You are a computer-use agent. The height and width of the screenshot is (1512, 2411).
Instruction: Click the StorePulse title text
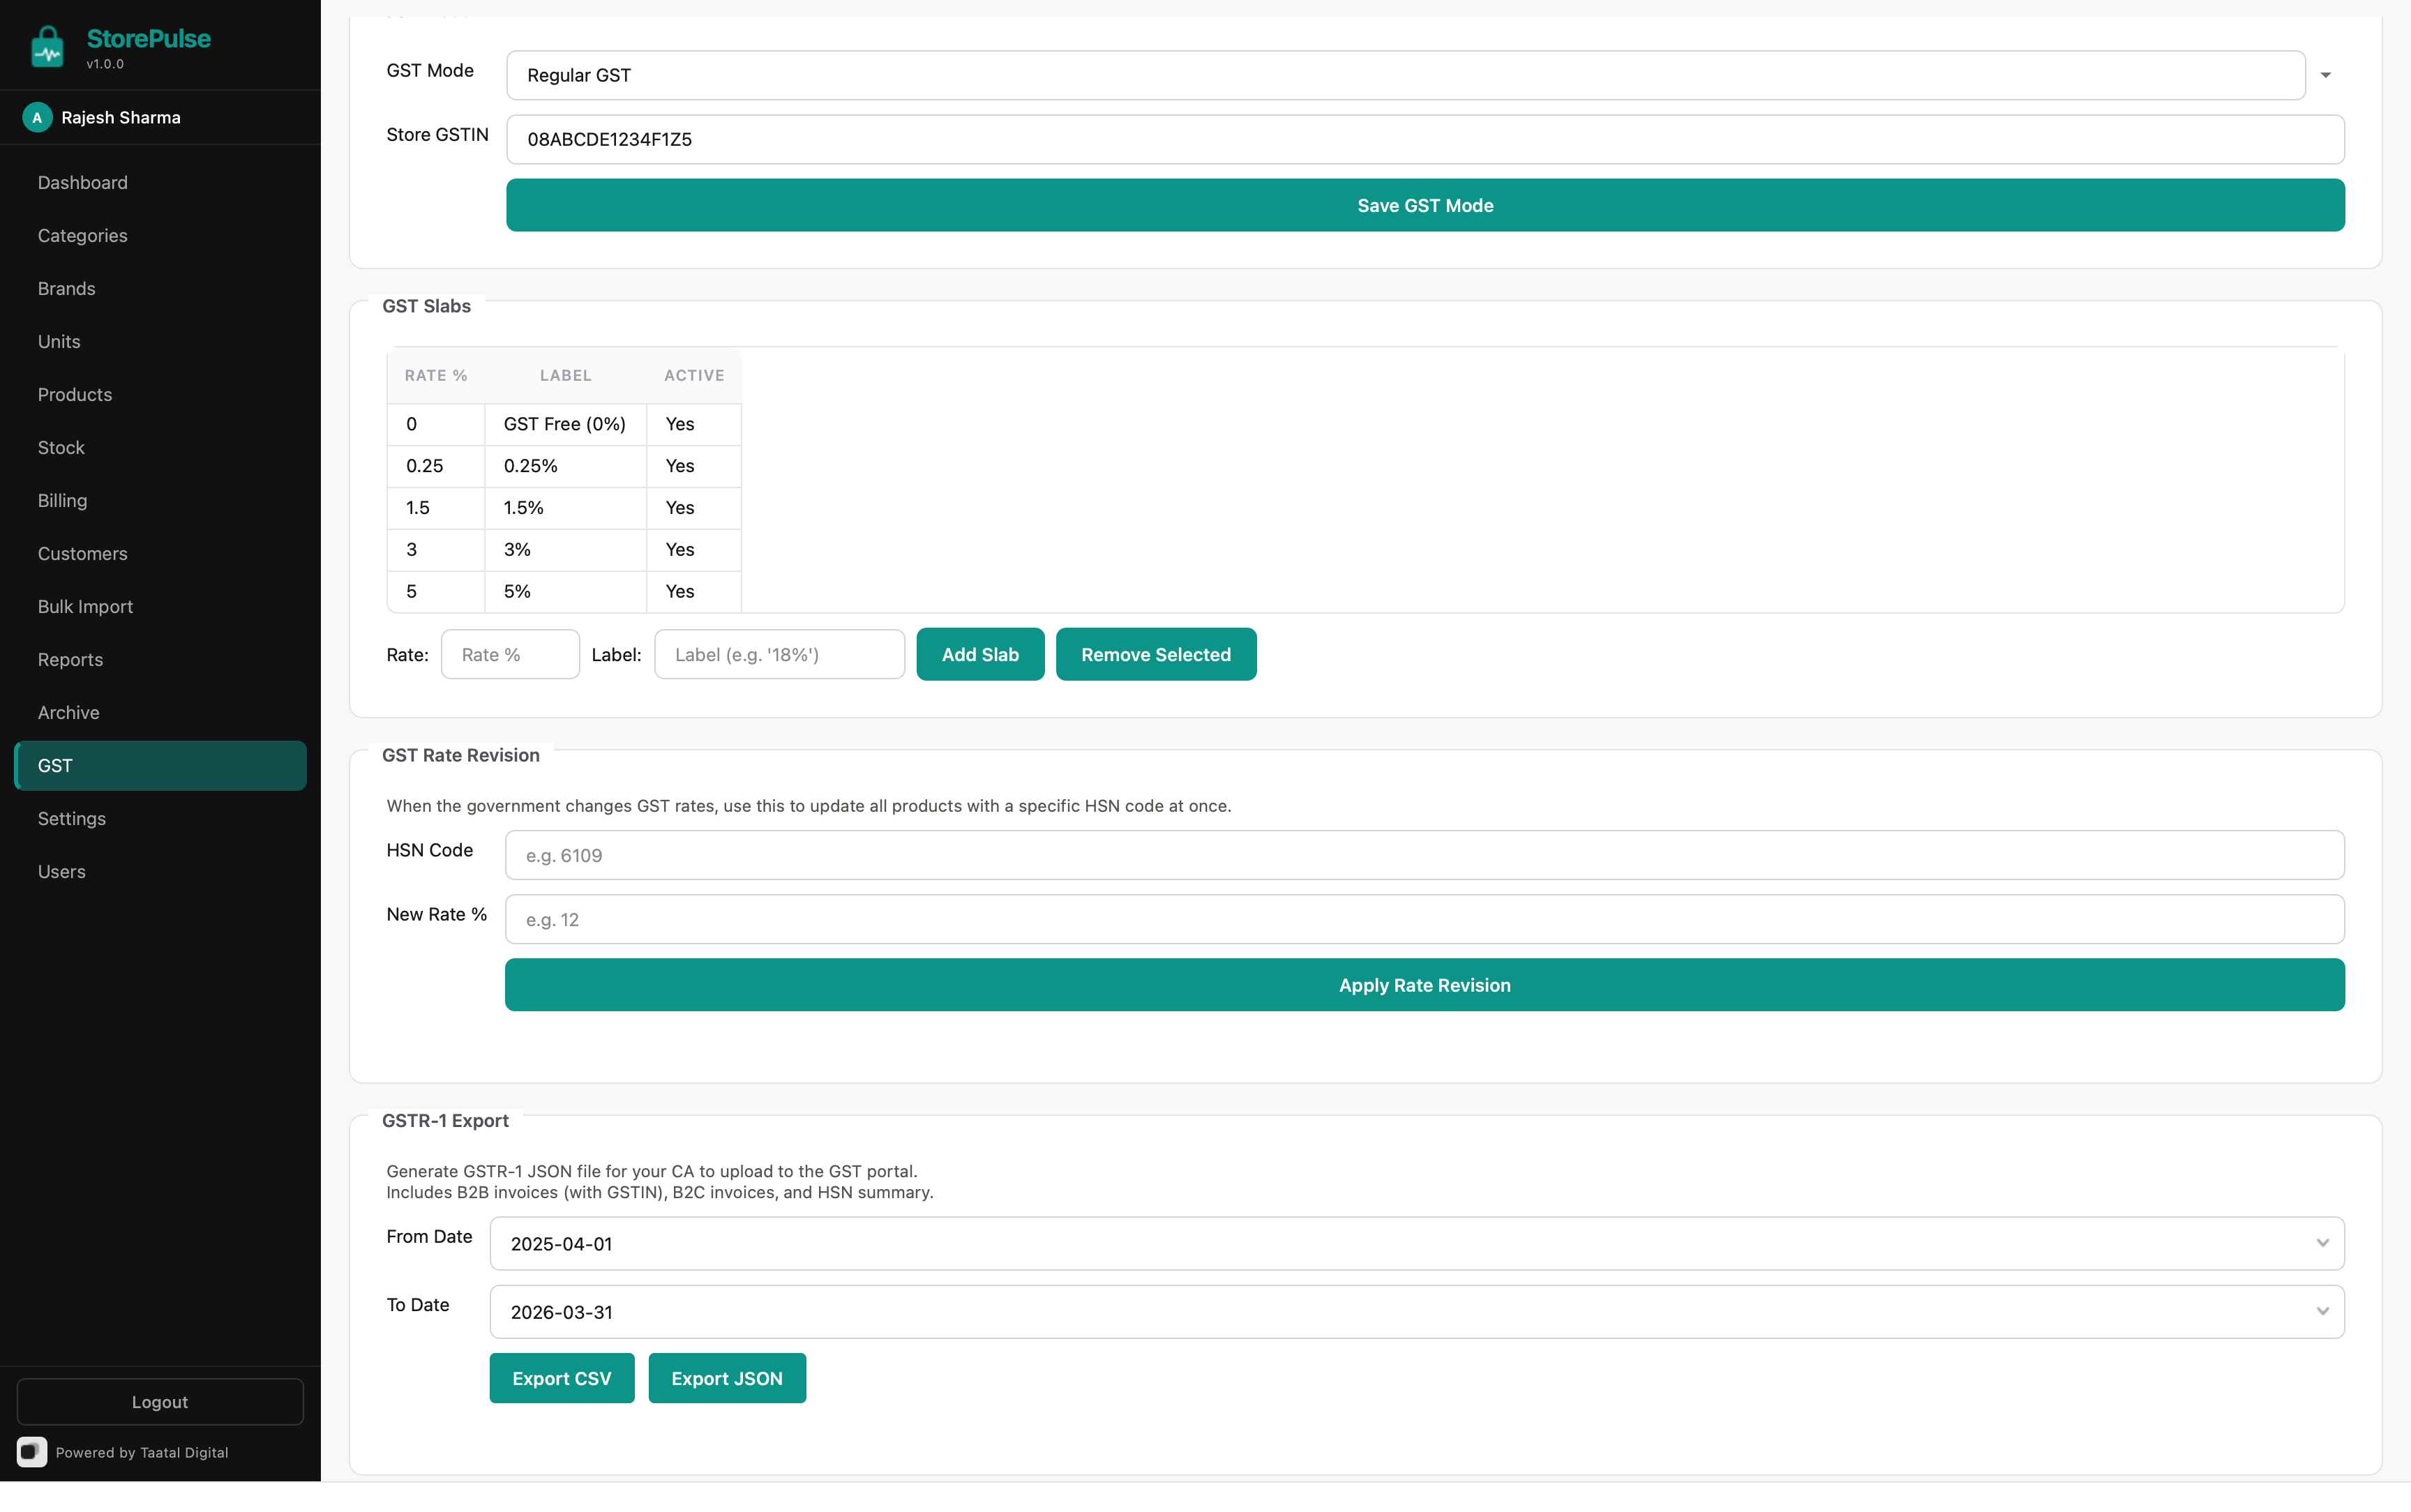[x=148, y=39]
